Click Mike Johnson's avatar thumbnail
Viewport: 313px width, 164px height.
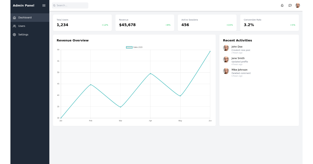pyautogui.click(x=226, y=71)
